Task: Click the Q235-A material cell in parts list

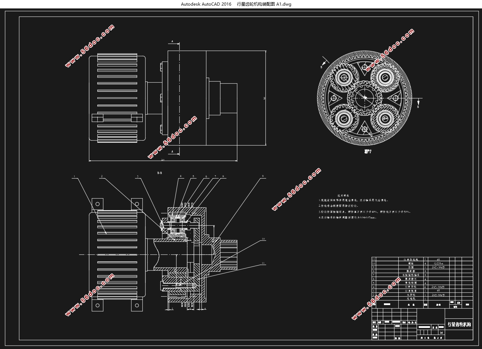Action: [438, 263]
